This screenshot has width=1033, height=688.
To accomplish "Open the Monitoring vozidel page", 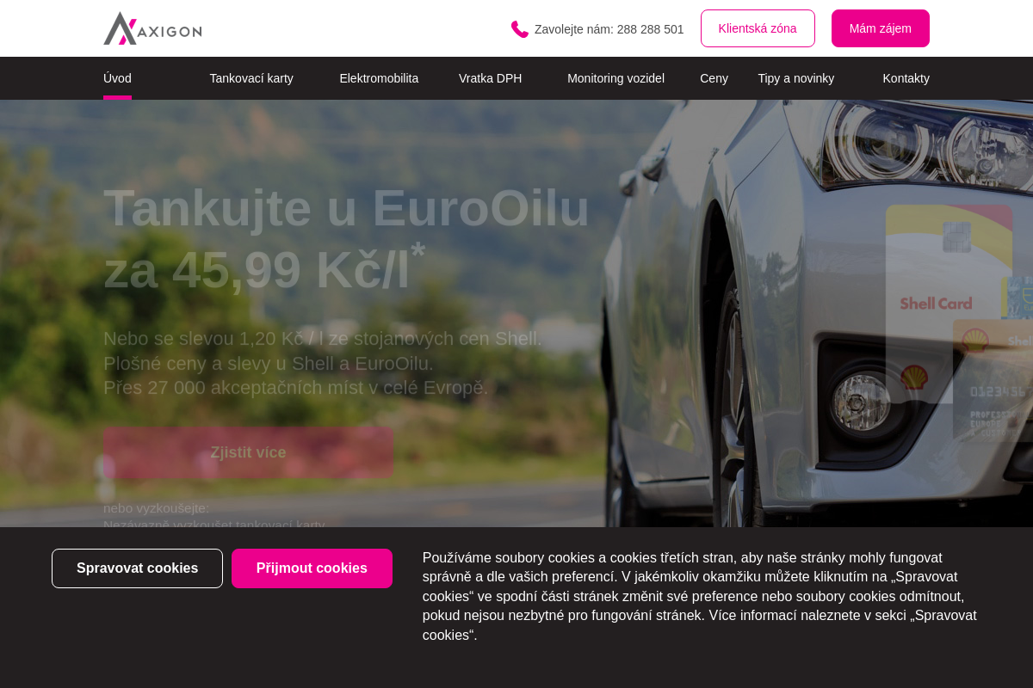I will pyautogui.click(x=615, y=78).
